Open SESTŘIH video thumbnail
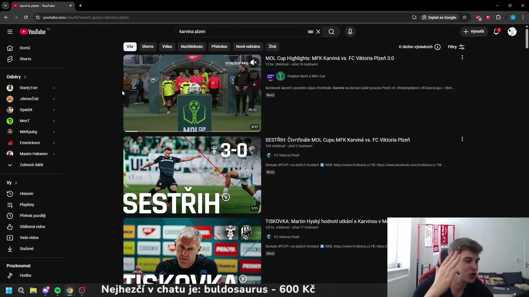529x297 pixels. [192, 175]
